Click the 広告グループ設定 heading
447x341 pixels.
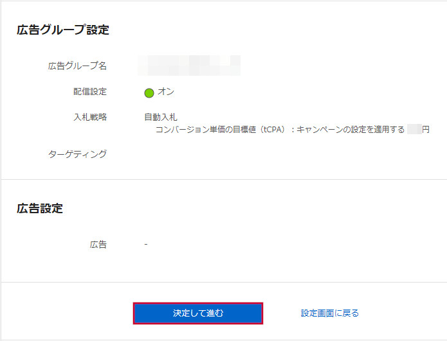click(x=63, y=30)
